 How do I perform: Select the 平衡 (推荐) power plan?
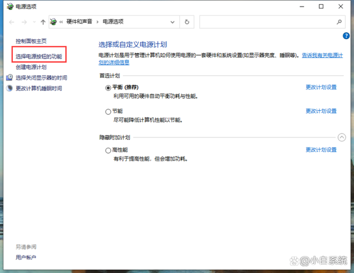click(x=108, y=88)
